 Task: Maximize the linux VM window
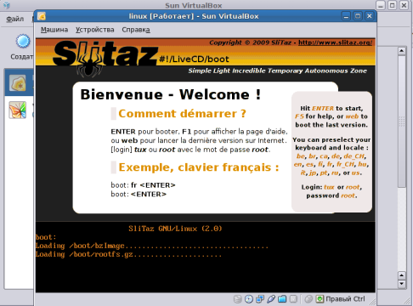coord(358,16)
